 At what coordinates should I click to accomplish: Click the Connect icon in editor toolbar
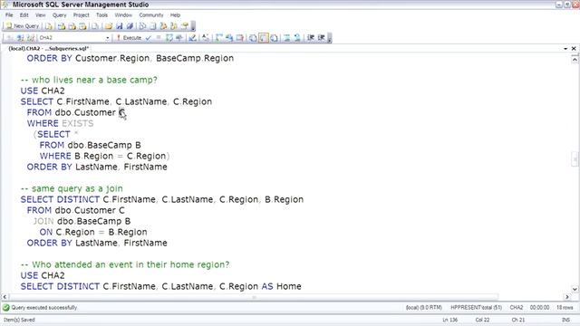click(x=10, y=38)
